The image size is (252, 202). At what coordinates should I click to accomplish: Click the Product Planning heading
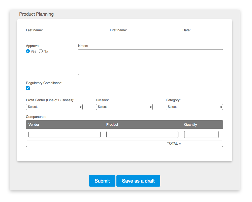37,14
